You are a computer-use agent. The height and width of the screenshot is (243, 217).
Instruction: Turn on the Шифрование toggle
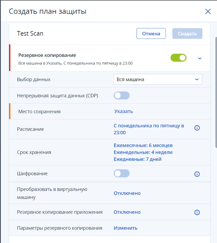click(x=122, y=174)
